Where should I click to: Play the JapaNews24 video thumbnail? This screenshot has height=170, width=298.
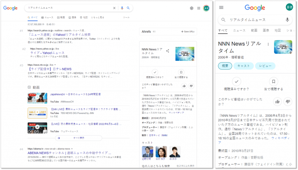point(38,98)
